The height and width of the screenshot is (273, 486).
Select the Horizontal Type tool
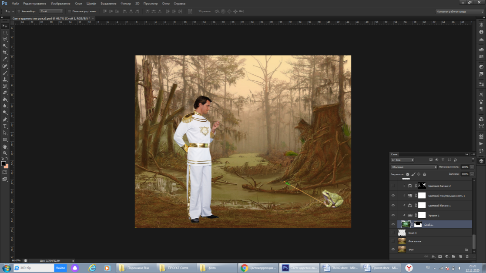click(x=5, y=127)
